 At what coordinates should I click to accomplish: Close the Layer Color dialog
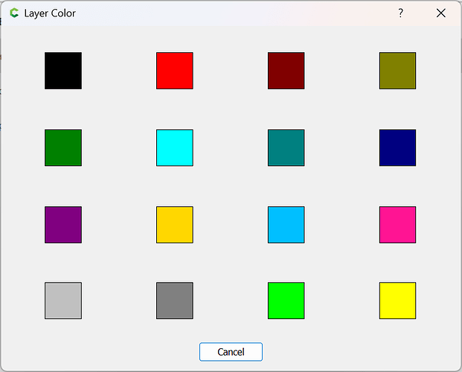pos(441,13)
